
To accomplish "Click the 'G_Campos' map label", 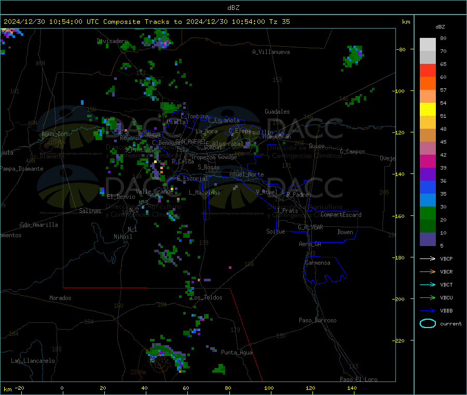I will coord(352,152).
